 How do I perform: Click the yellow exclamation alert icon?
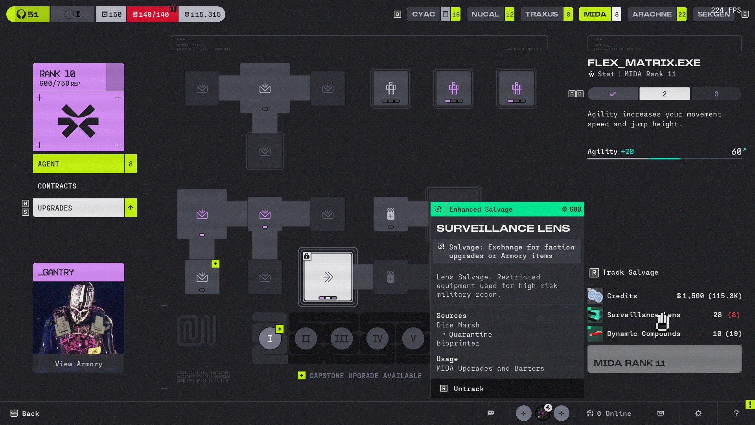pos(750,405)
